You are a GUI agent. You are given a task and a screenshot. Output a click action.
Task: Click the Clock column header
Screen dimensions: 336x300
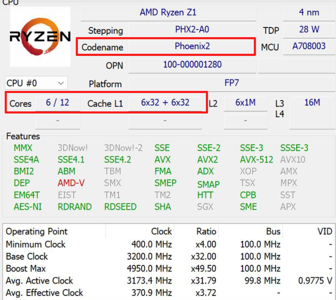coord(161,232)
